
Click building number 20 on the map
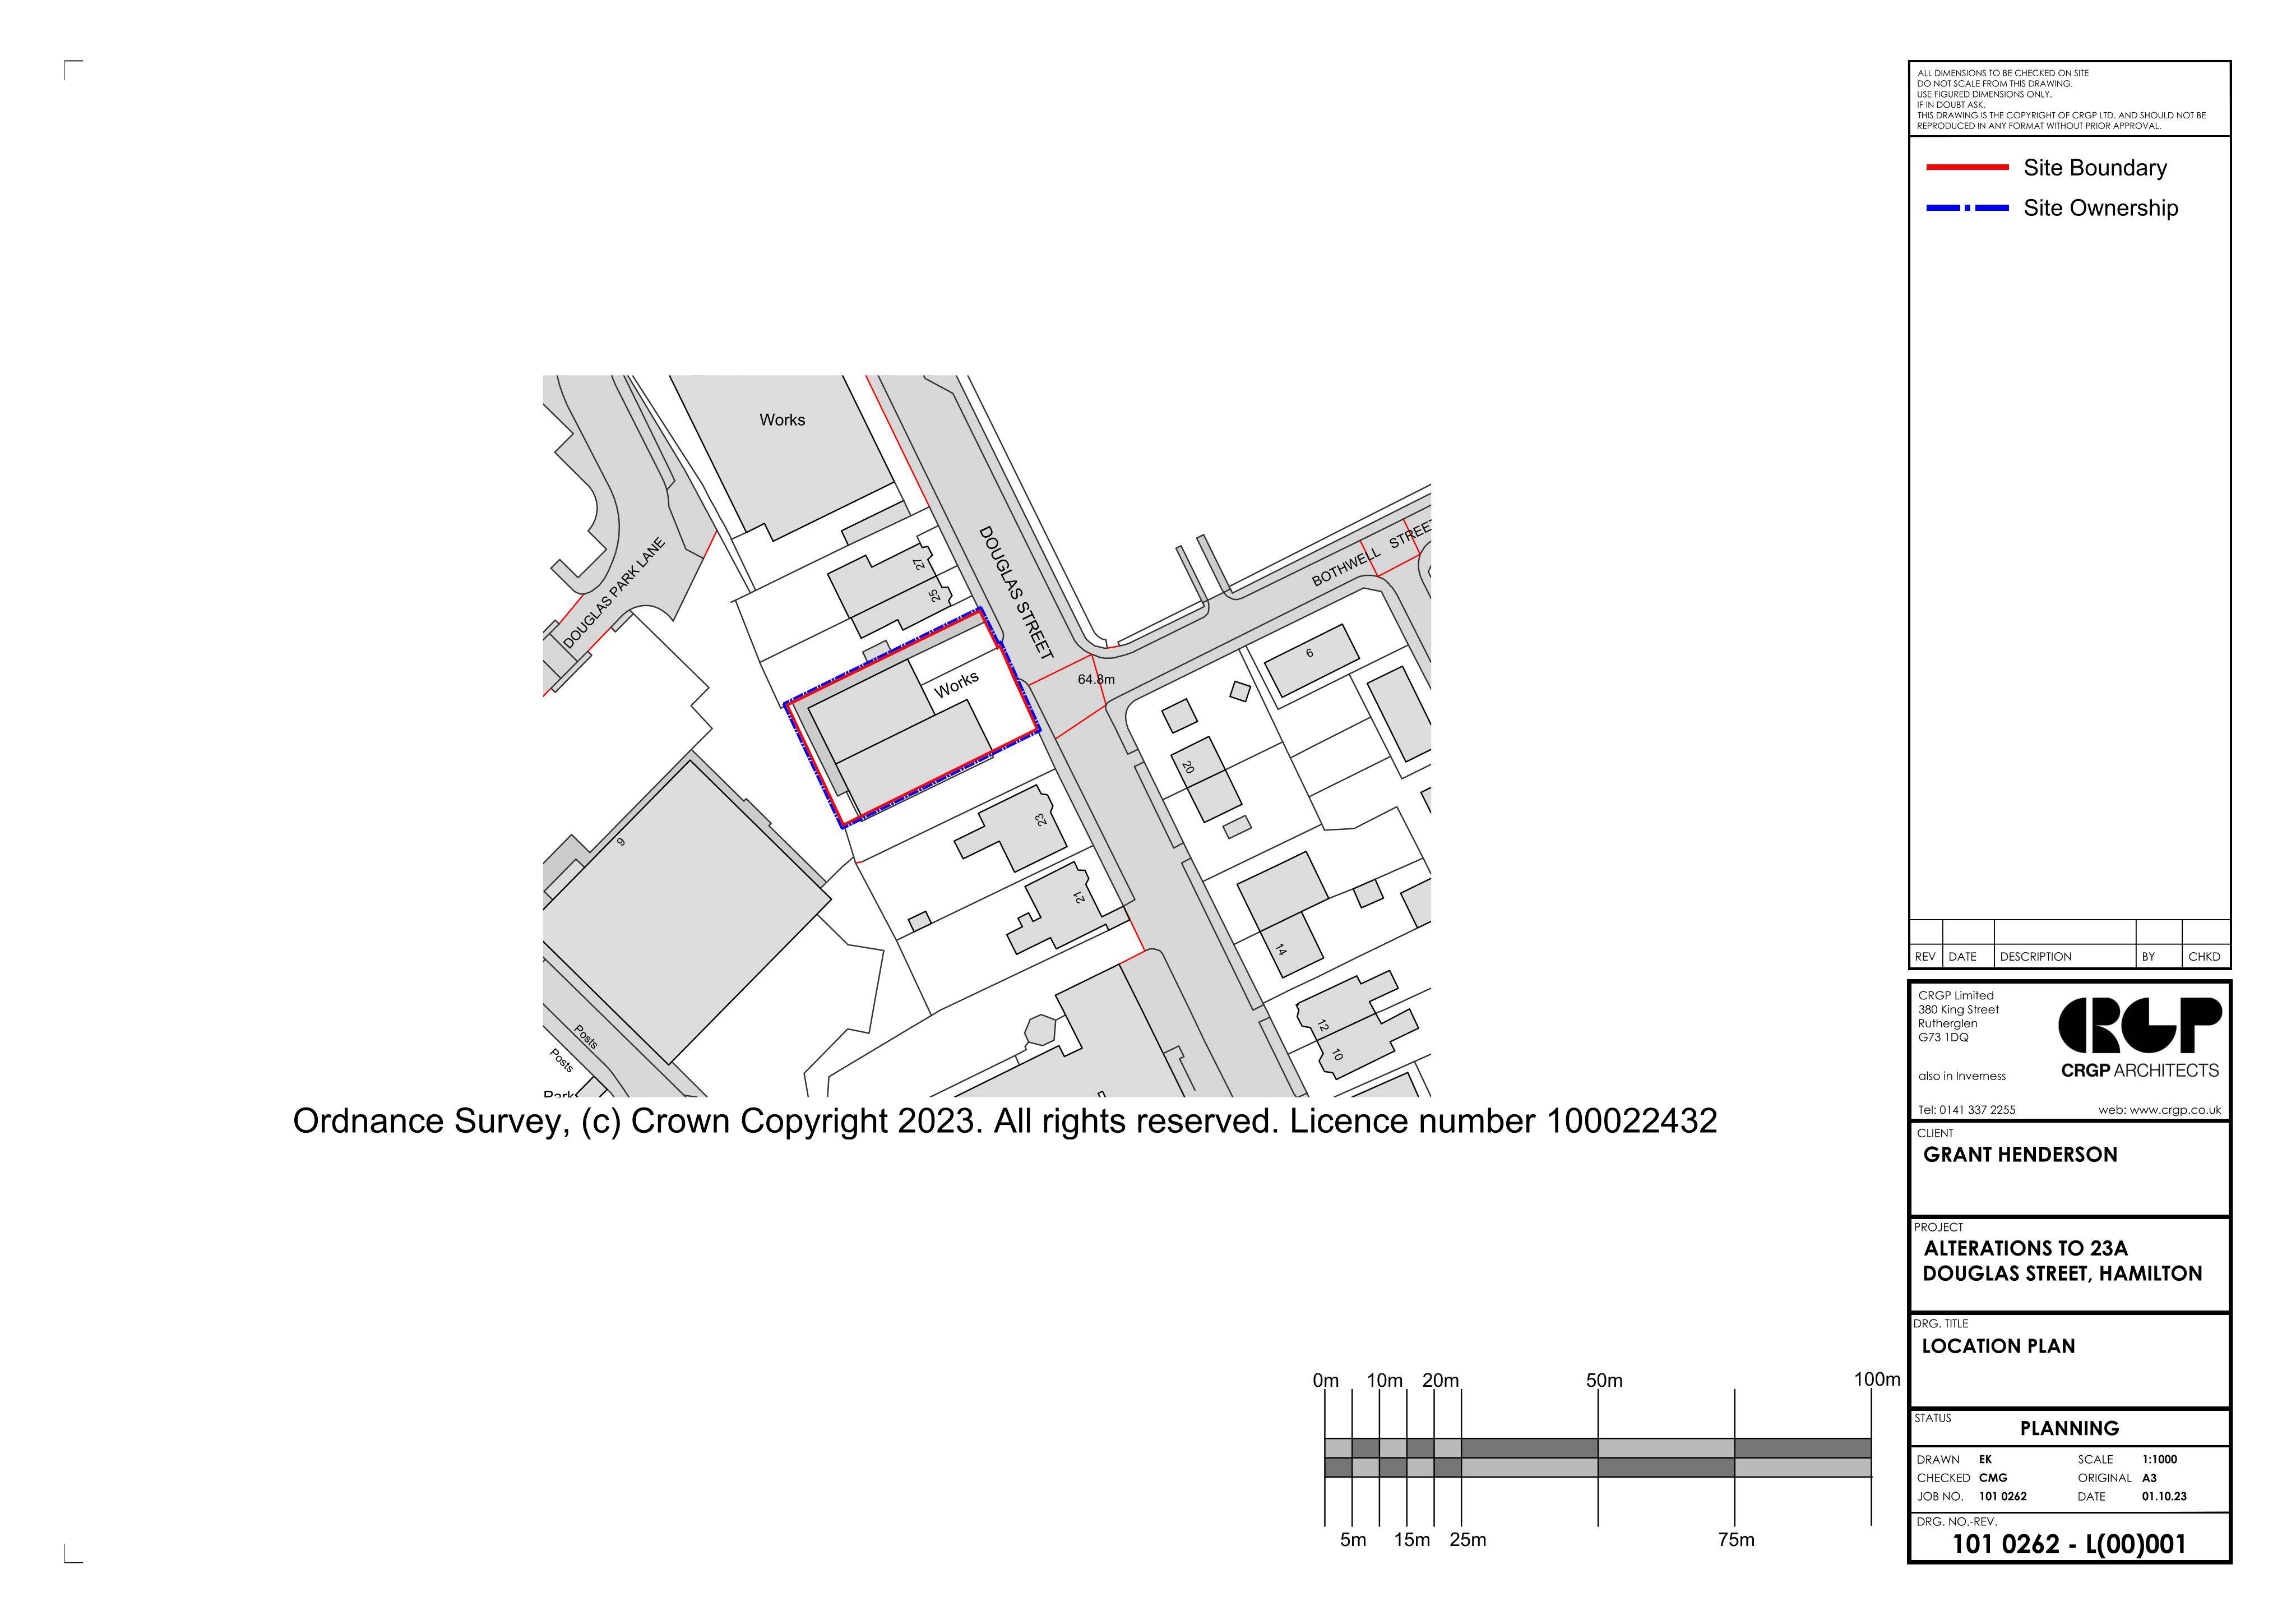[x=1188, y=768]
